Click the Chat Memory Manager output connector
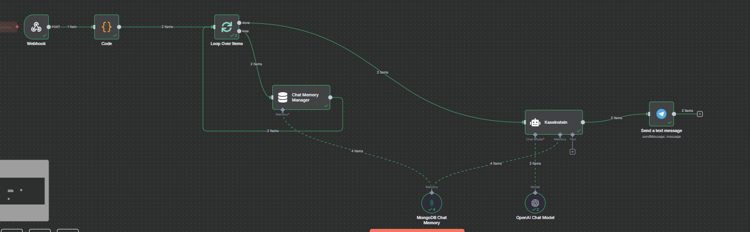This screenshot has width=750, height=232. [x=330, y=97]
